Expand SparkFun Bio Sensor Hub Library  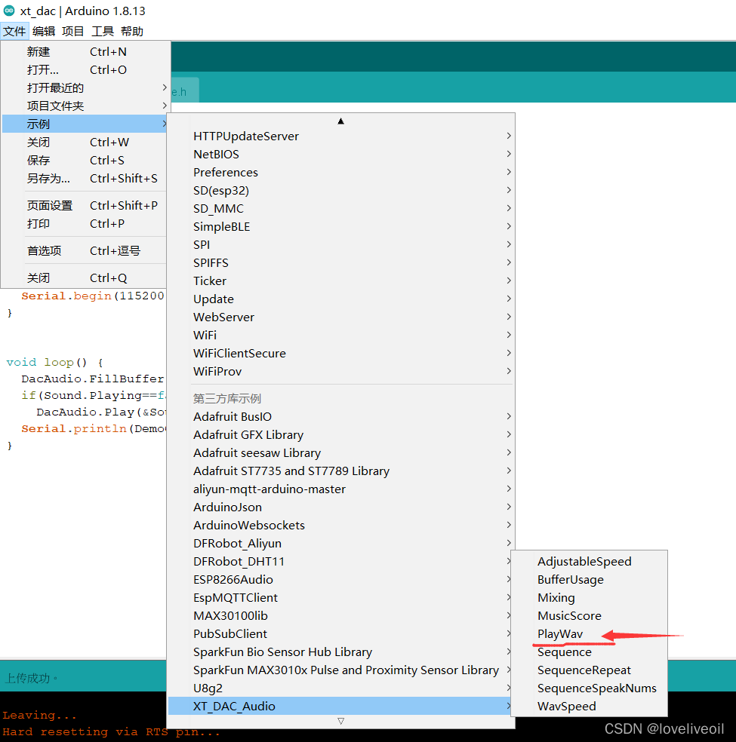pos(340,652)
